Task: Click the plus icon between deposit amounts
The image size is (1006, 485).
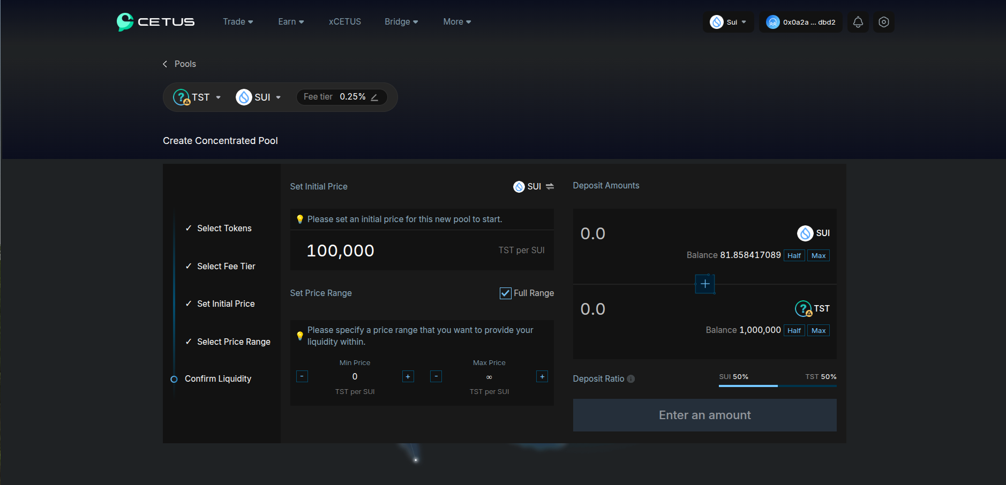Action: point(705,284)
